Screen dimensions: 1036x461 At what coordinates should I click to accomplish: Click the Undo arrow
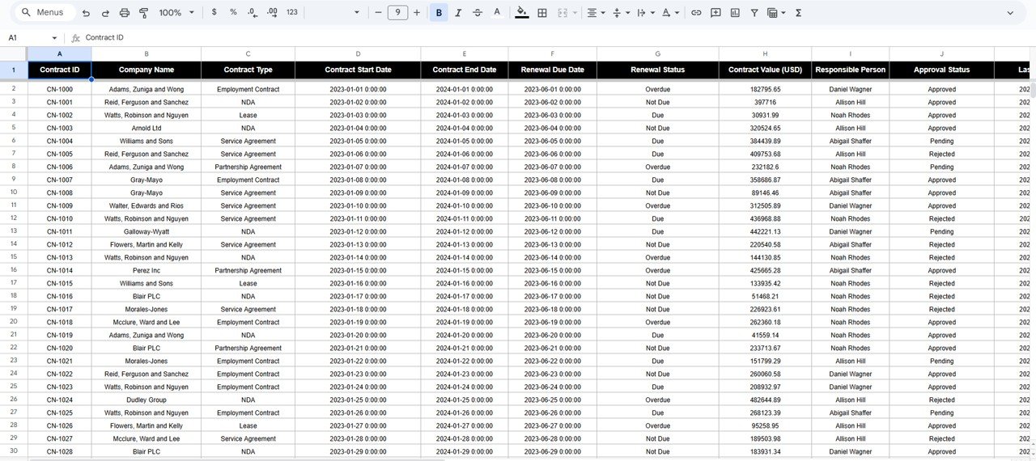click(x=86, y=13)
